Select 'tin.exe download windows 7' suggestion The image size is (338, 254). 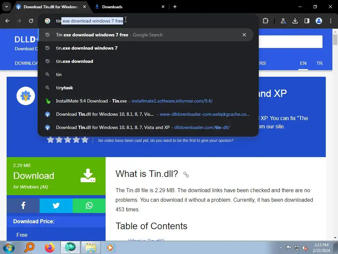146,48
